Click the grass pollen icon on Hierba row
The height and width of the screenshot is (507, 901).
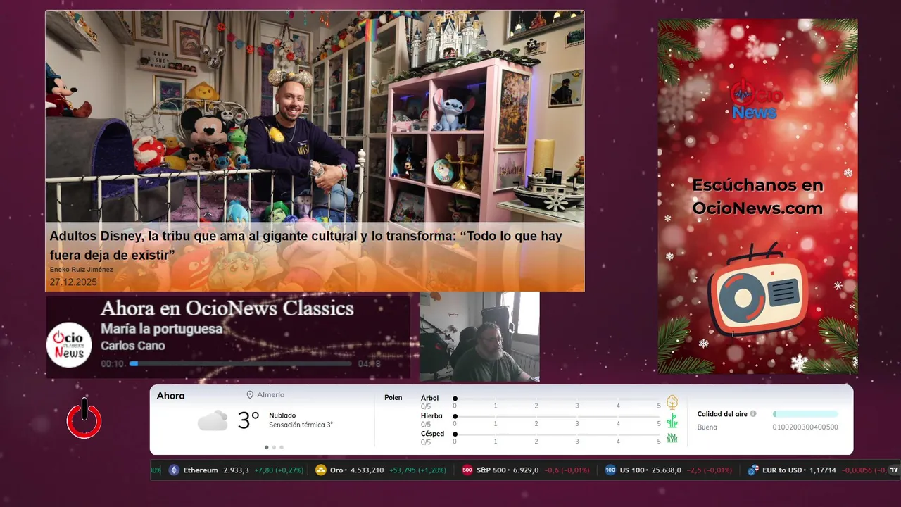672,420
